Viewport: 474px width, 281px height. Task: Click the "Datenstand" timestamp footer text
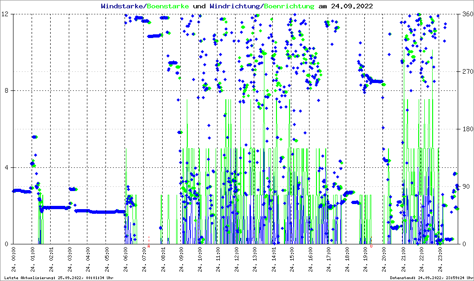[x=430, y=278]
